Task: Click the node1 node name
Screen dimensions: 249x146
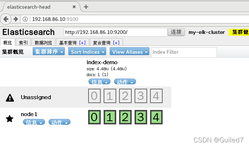Action: (x=29, y=114)
